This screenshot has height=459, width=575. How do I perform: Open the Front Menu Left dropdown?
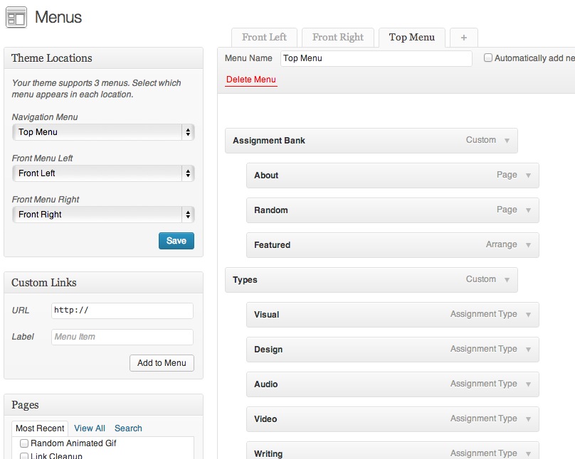pyautogui.click(x=103, y=173)
